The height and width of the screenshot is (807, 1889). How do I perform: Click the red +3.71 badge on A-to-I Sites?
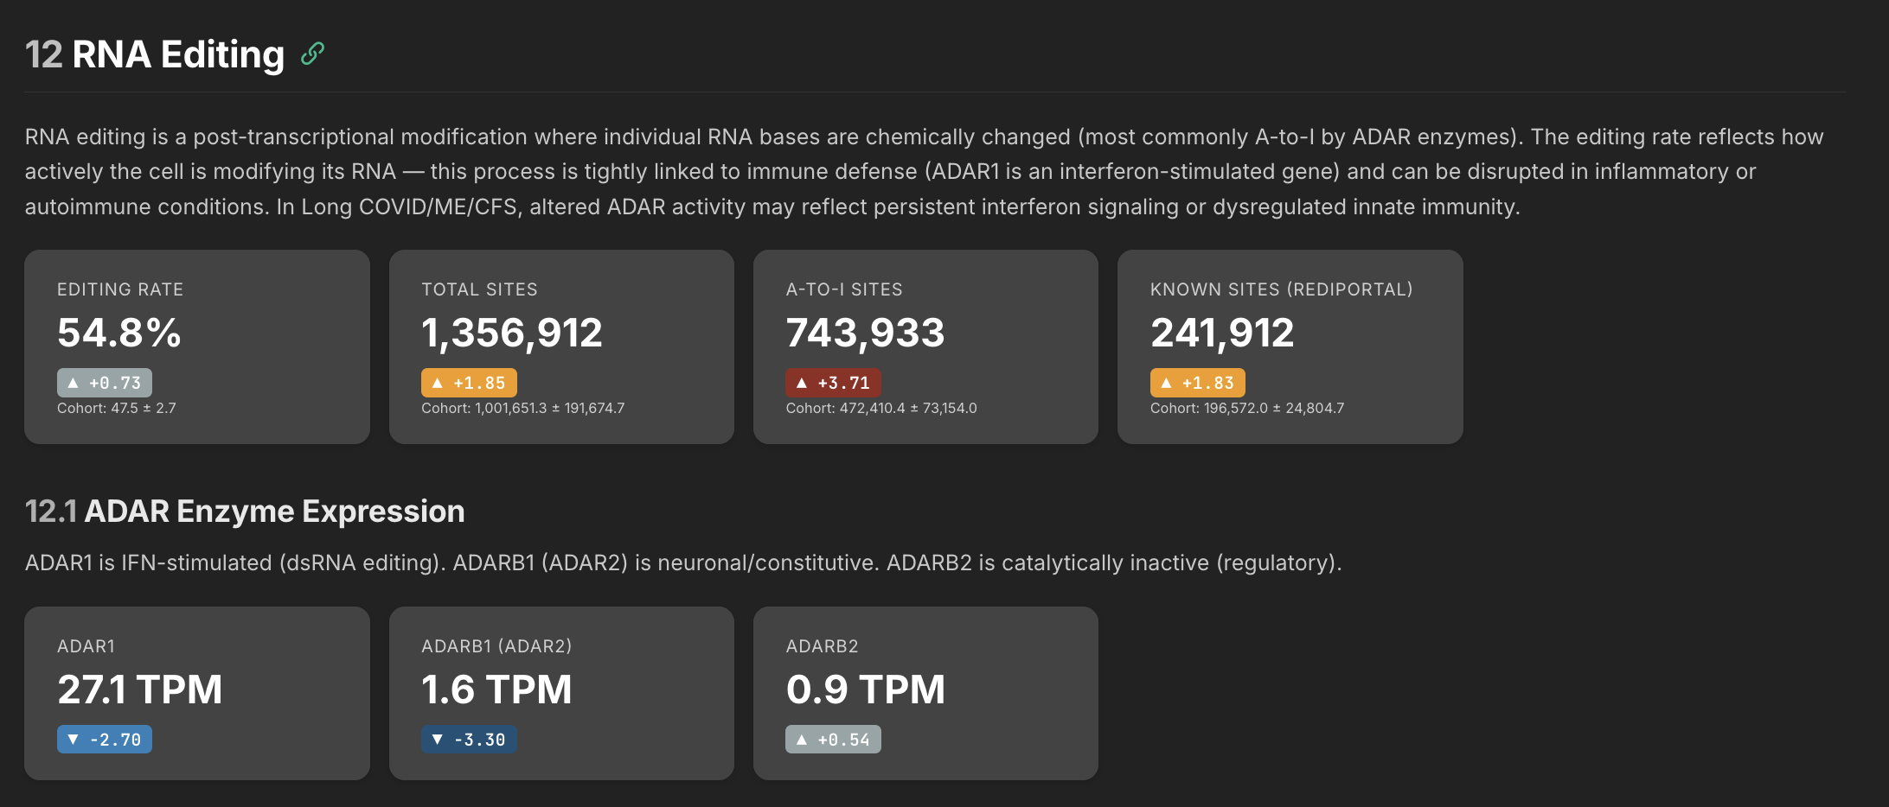834,382
